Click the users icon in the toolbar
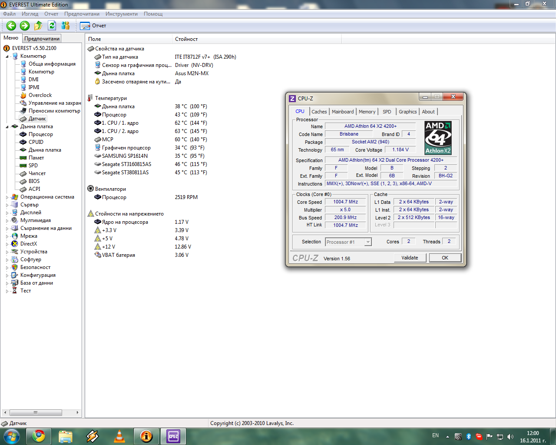This screenshot has width=556, height=445. [66, 26]
